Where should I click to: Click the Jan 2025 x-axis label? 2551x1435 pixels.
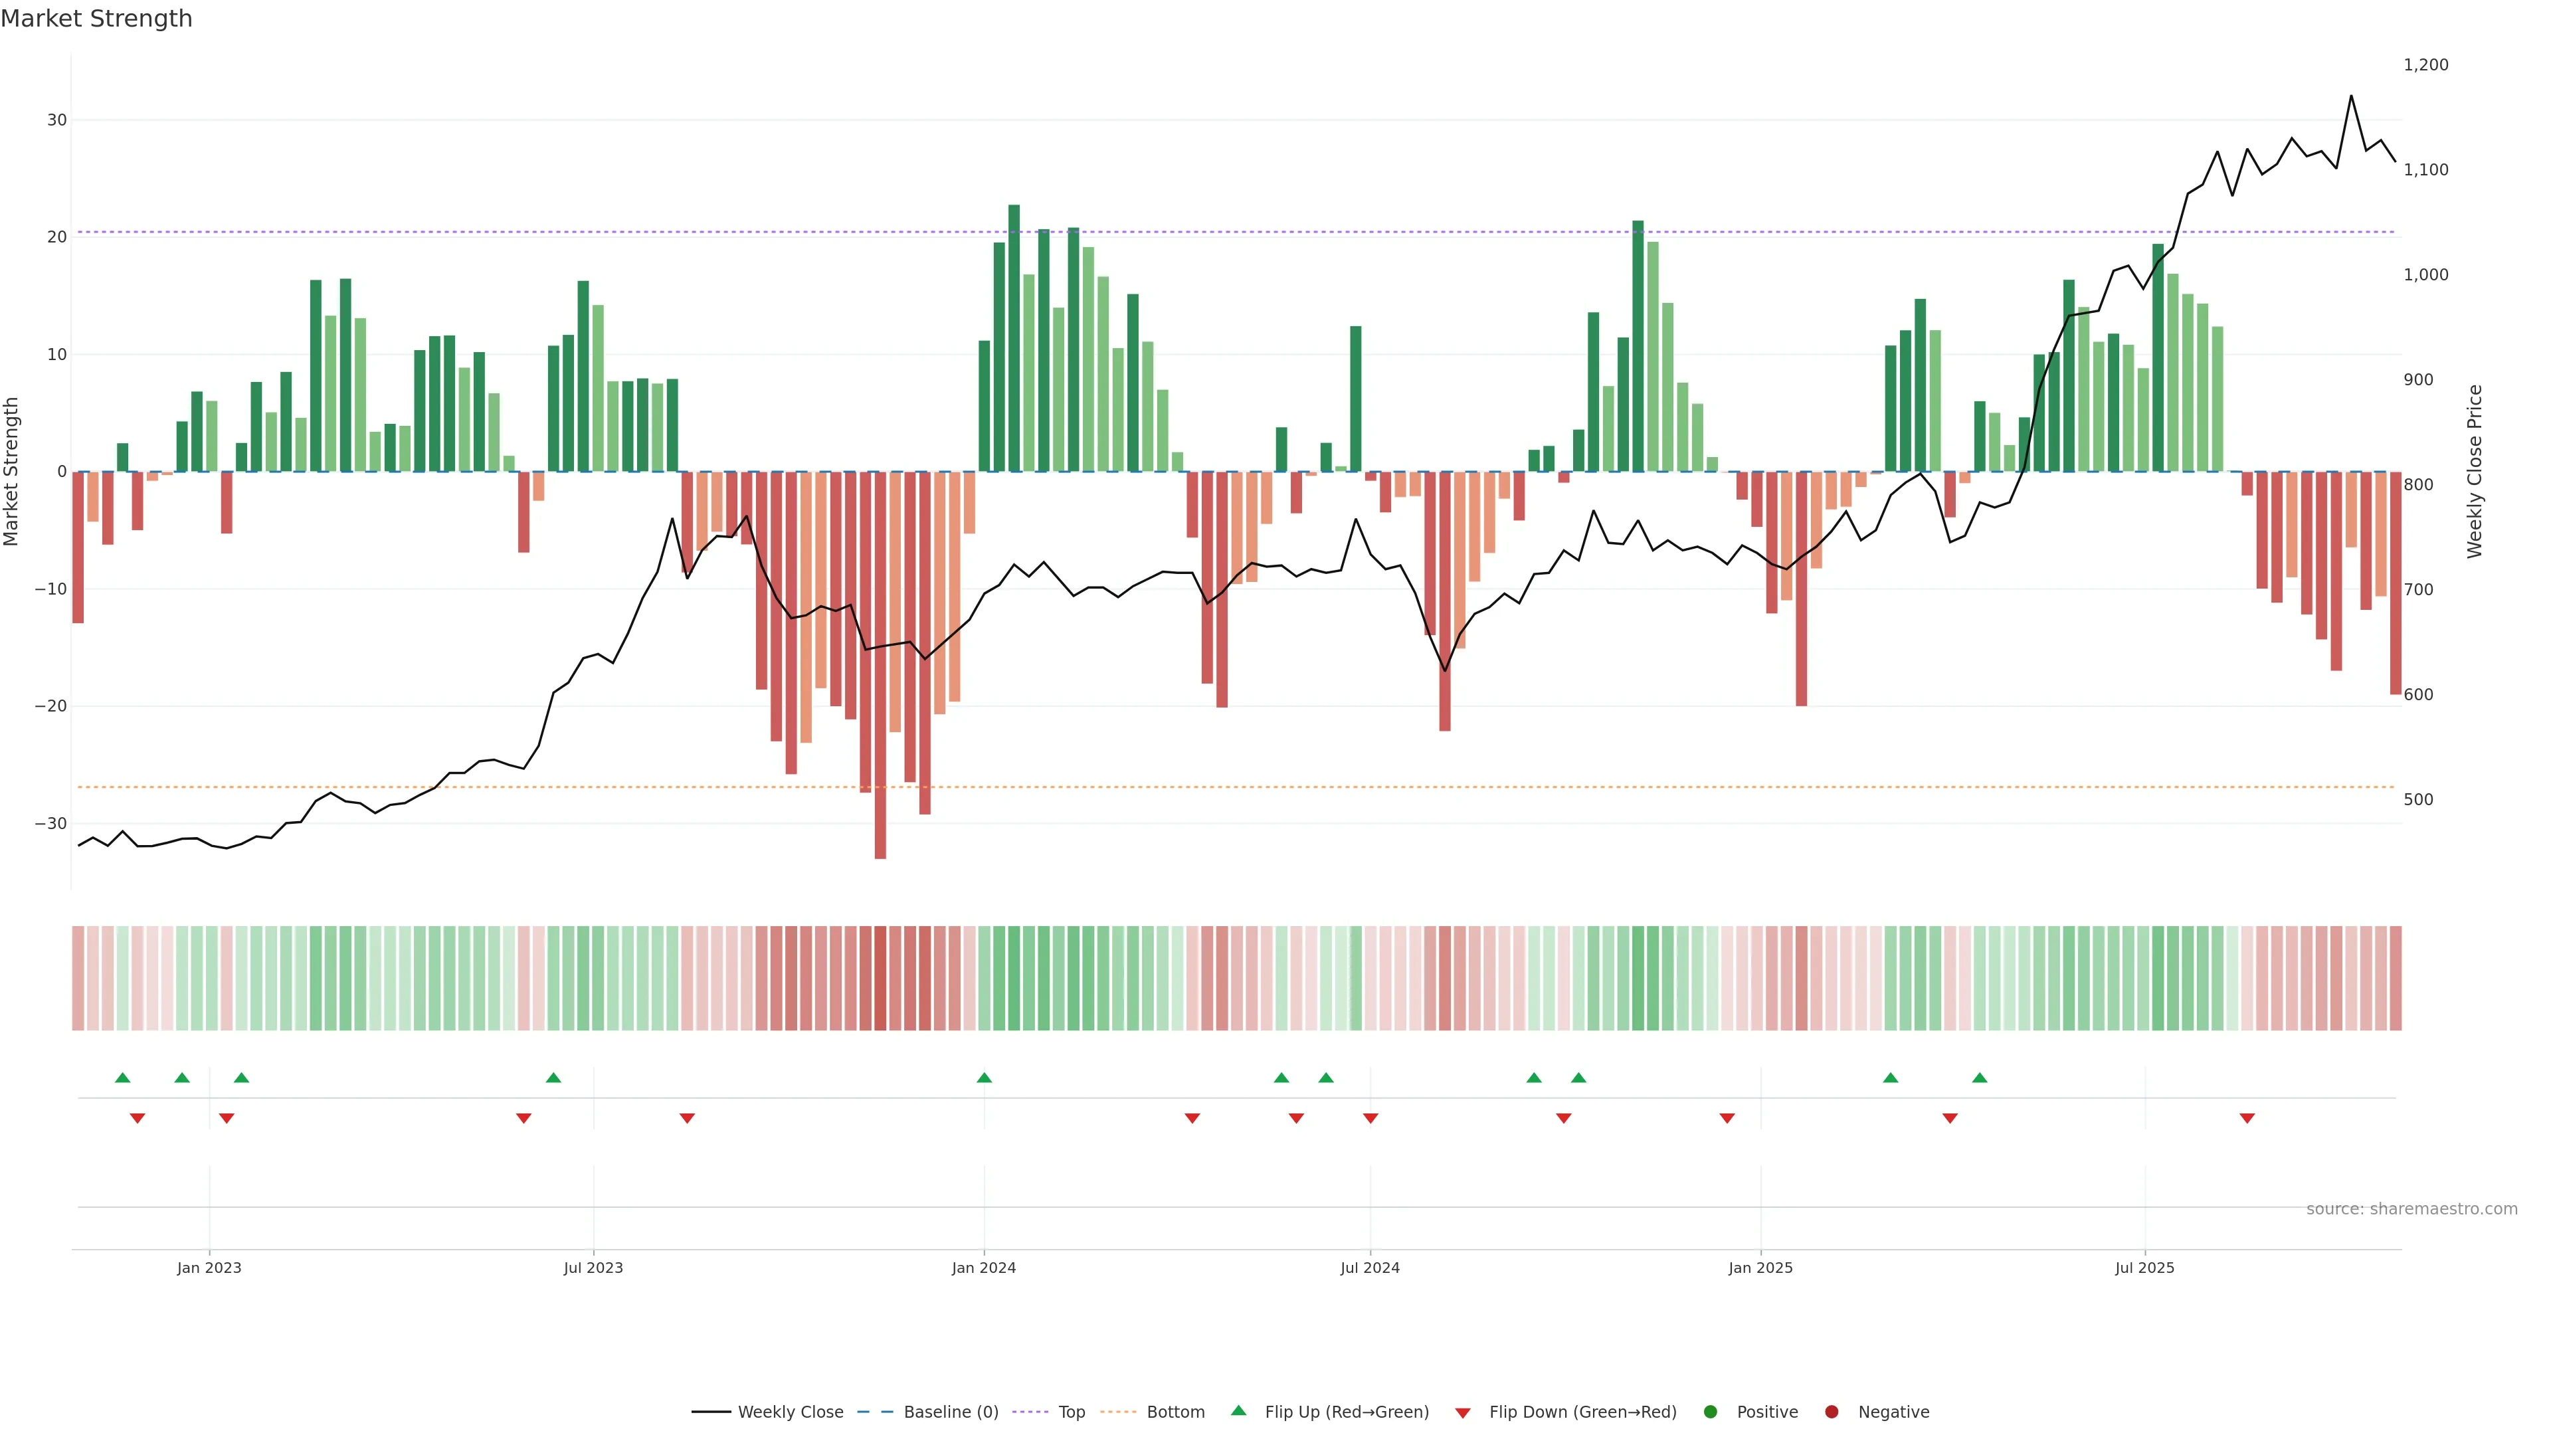pos(1760,1268)
